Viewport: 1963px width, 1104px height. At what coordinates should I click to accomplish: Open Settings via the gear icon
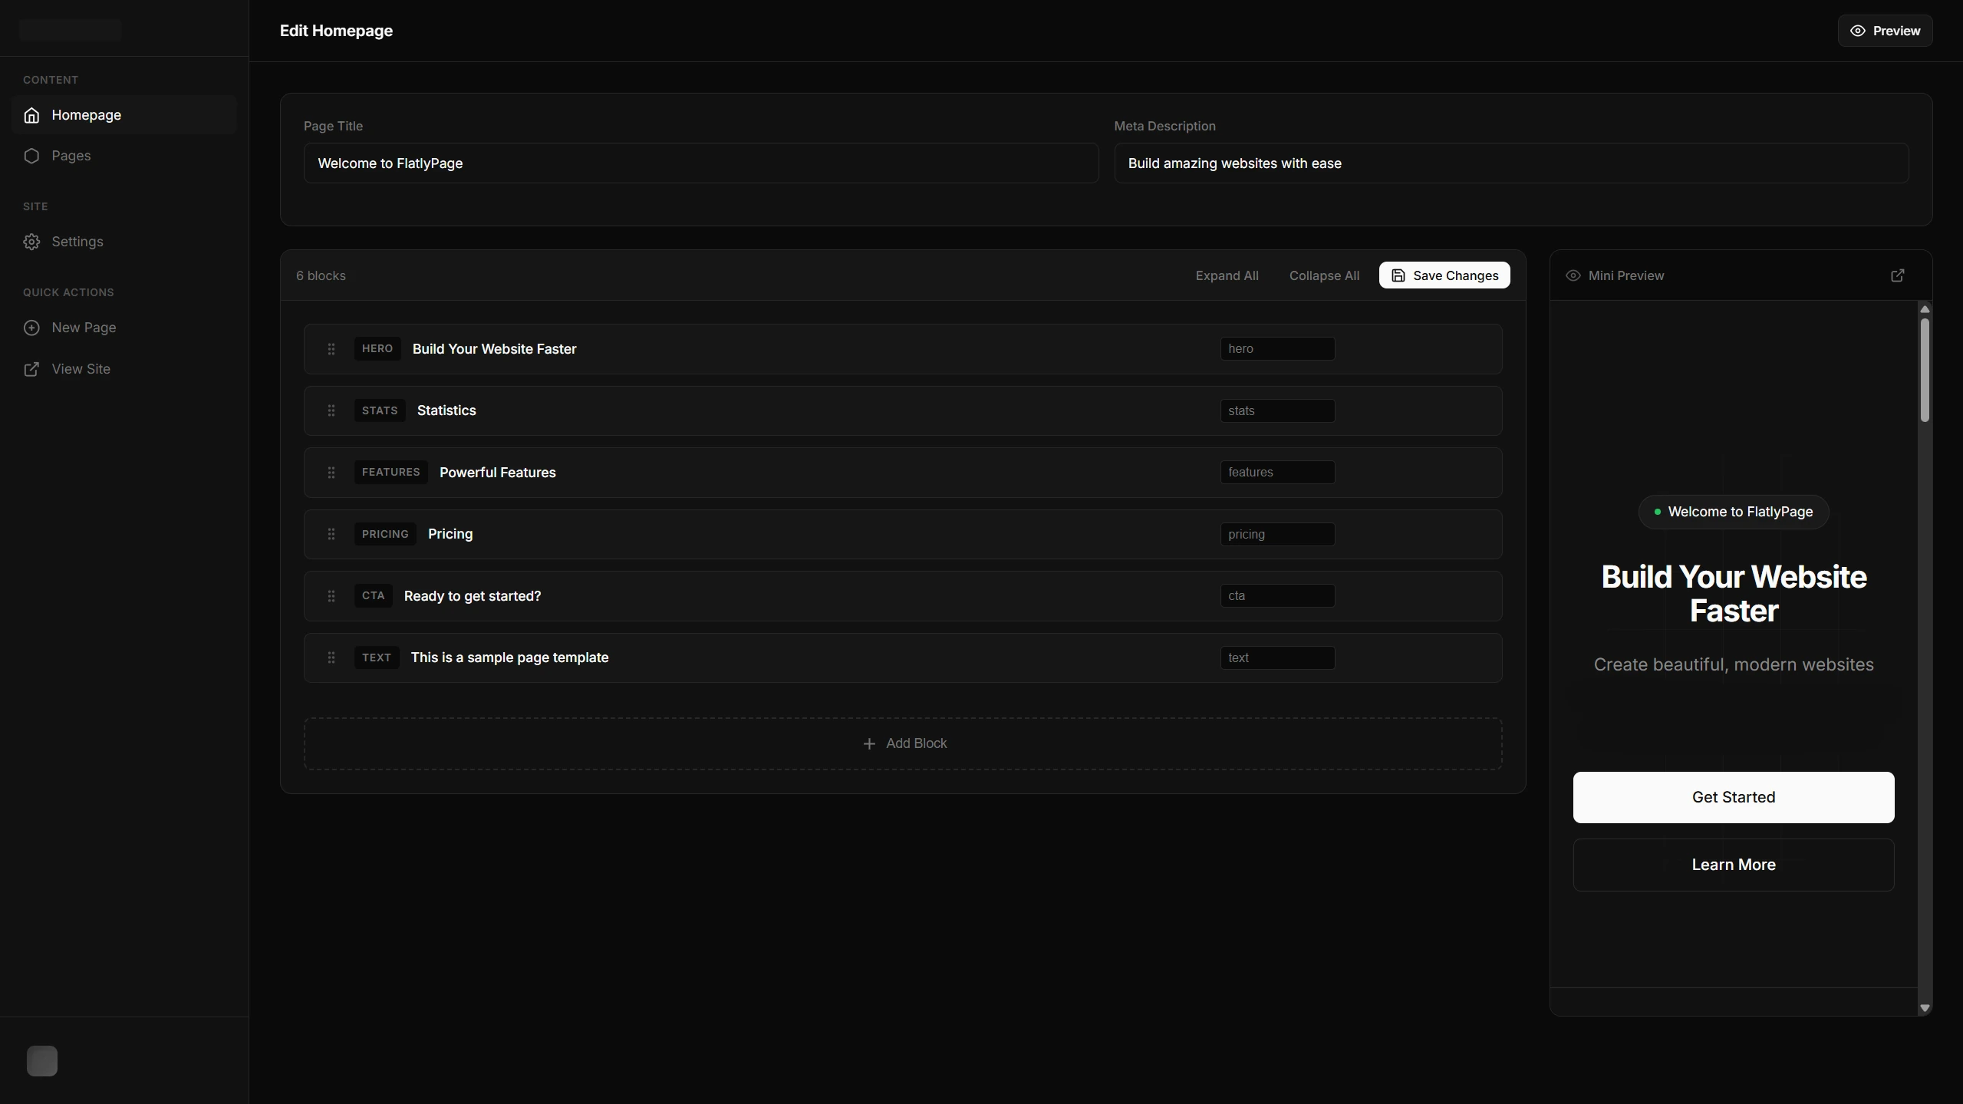31,242
